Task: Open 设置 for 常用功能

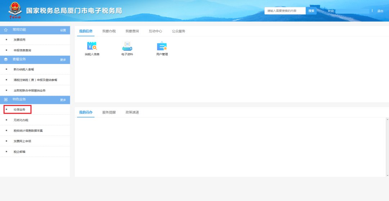Action: click(63, 30)
